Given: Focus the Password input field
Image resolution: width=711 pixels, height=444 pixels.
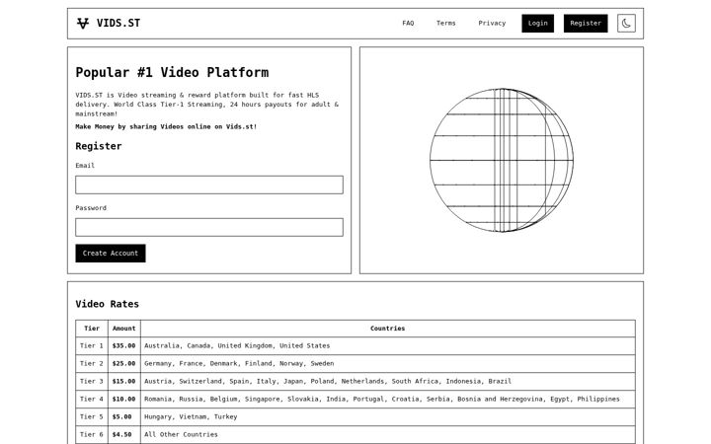Looking at the screenshot, I should [209, 228].
